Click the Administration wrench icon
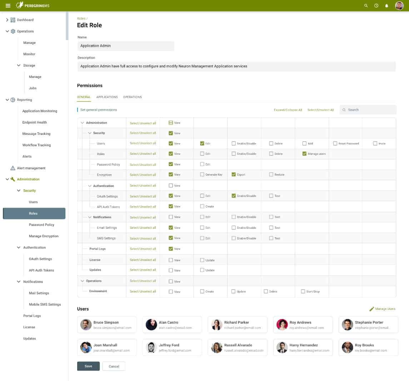Image resolution: width=409 pixels, height=381 pixels. pos(13,179)
